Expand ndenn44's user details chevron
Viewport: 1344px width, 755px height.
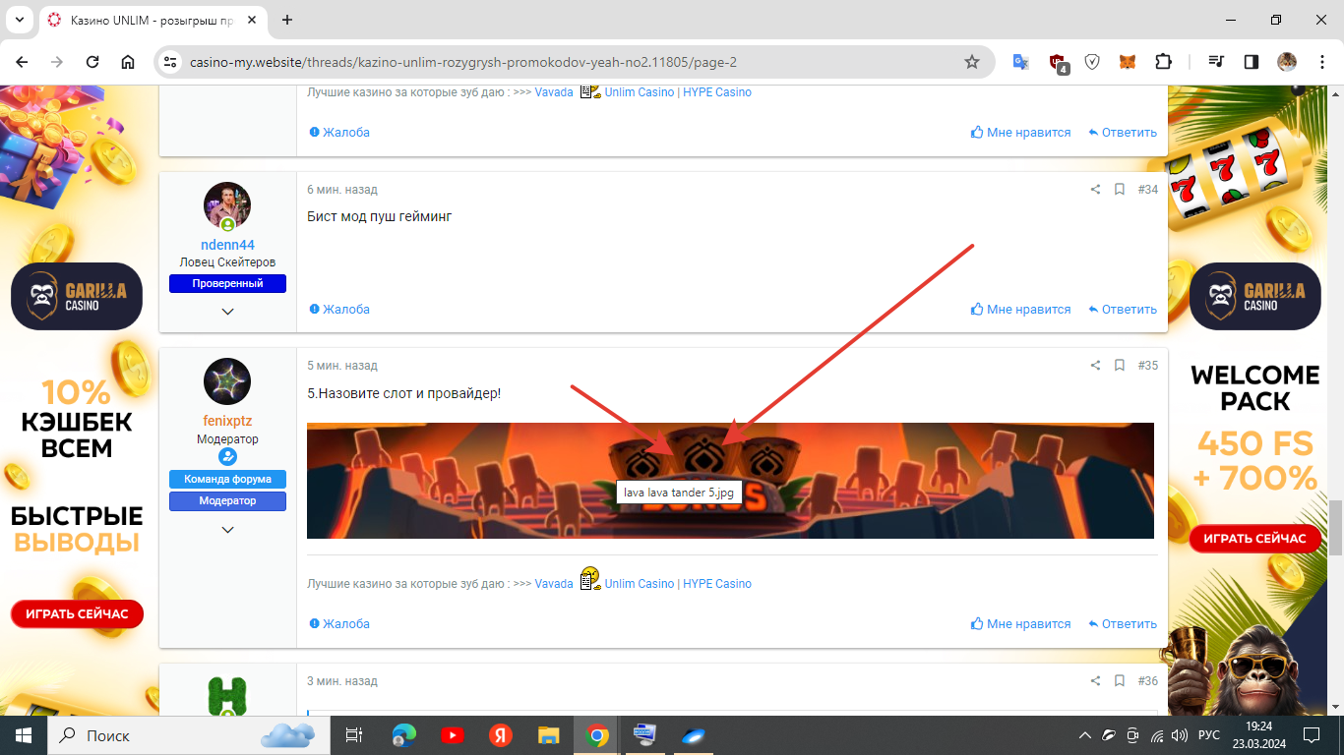click(x=227, y=312)
